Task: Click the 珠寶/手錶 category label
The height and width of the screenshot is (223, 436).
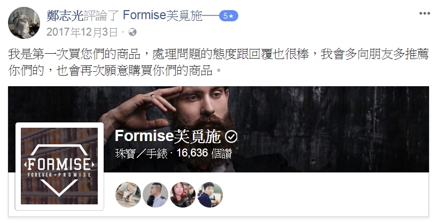Action: (141, 153)
